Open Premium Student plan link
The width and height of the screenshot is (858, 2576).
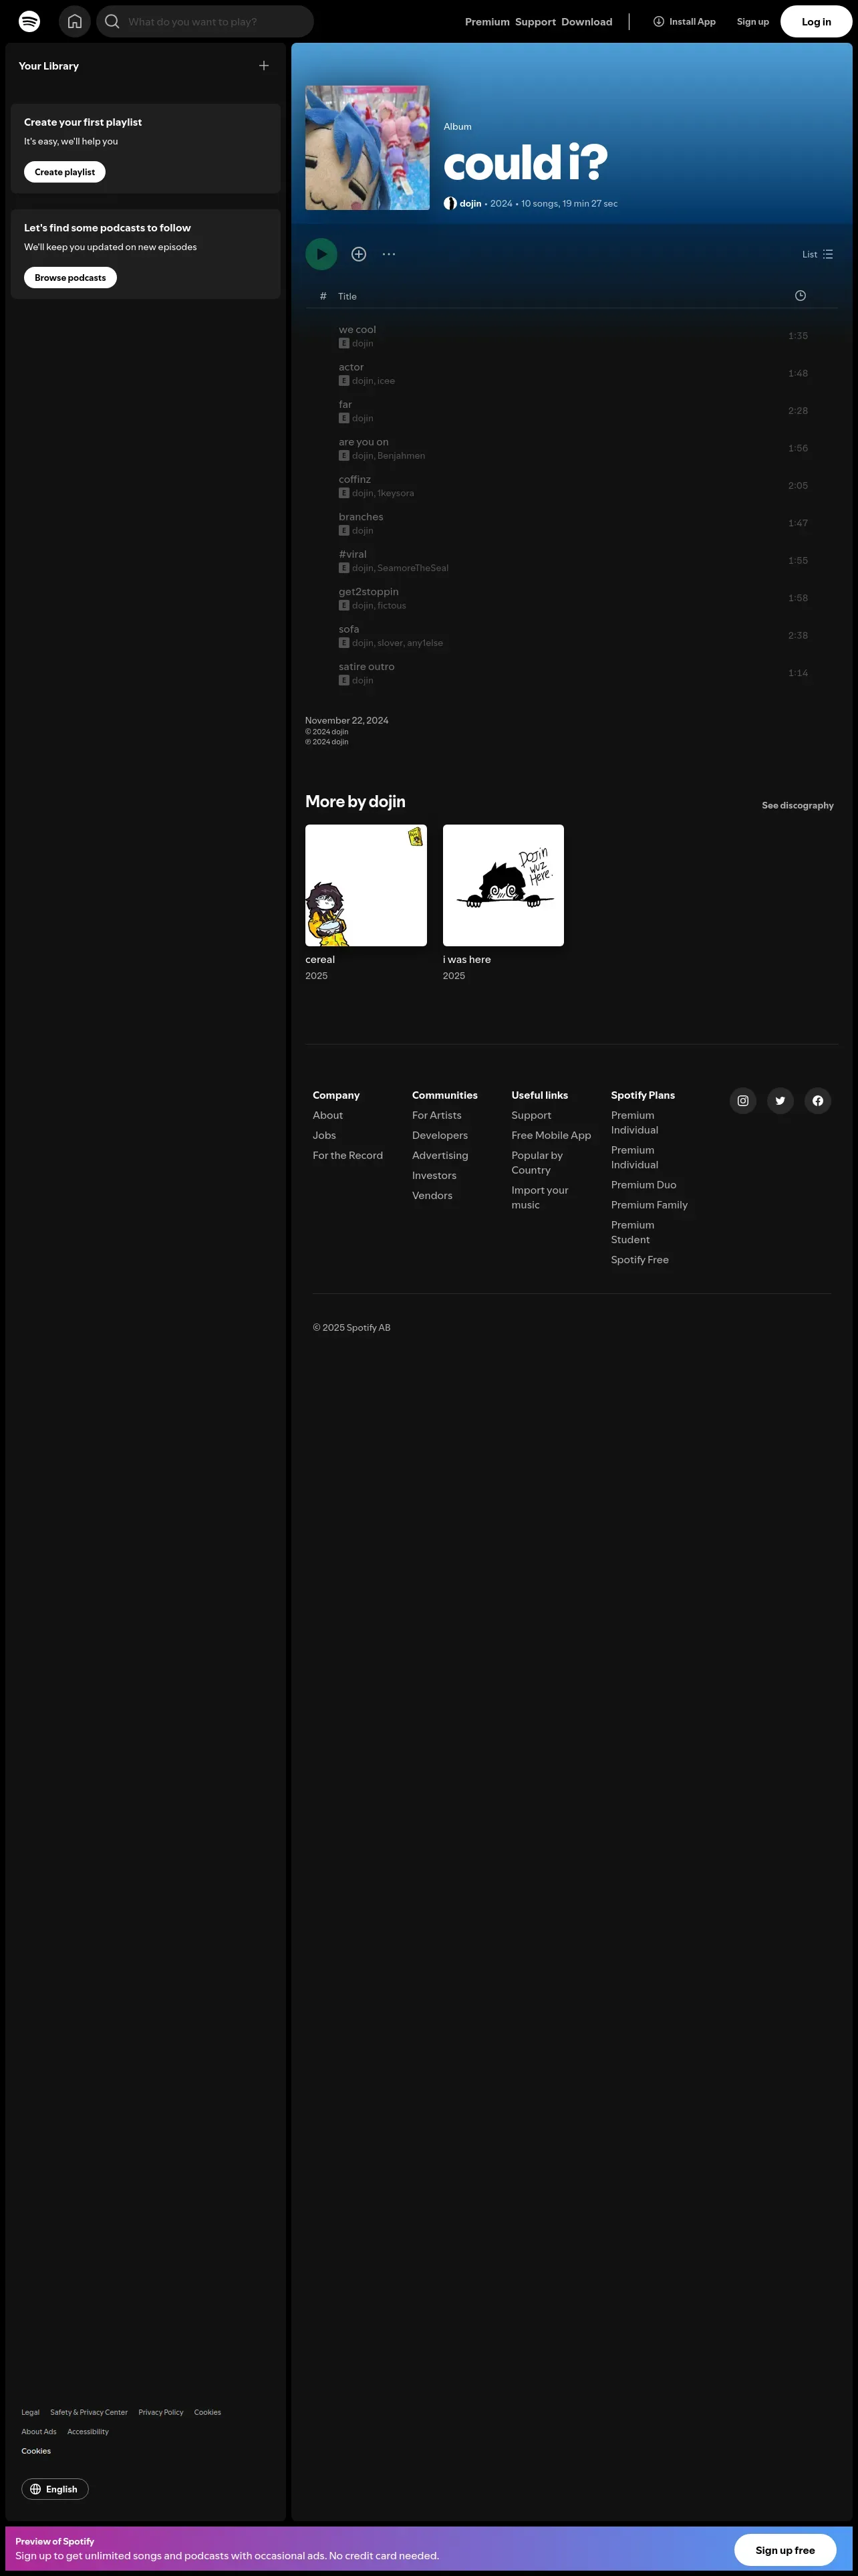633,1232
